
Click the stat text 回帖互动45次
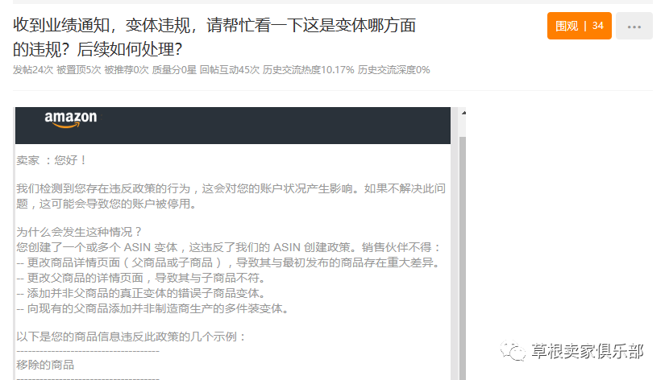click(x=230, y=70)
